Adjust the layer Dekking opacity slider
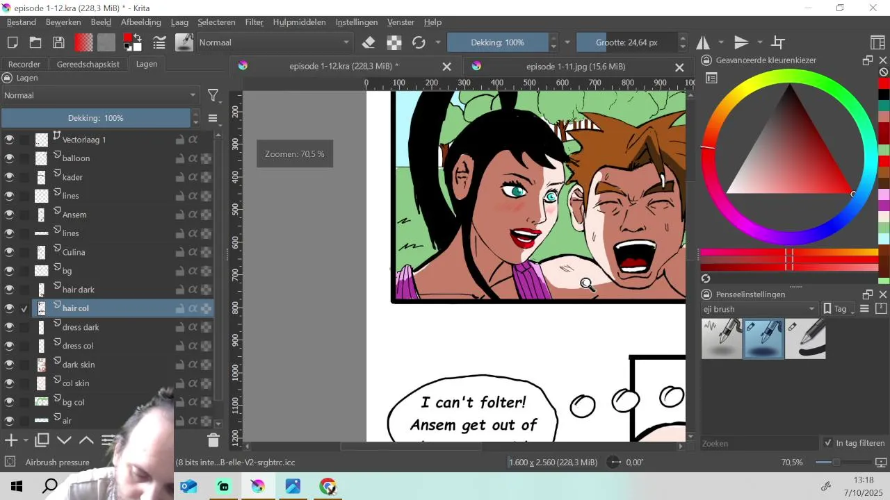The image size is (890, 500). 96,118
